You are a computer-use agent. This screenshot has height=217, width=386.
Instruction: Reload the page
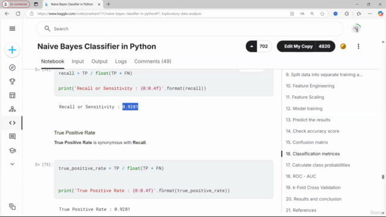(18, 14)
